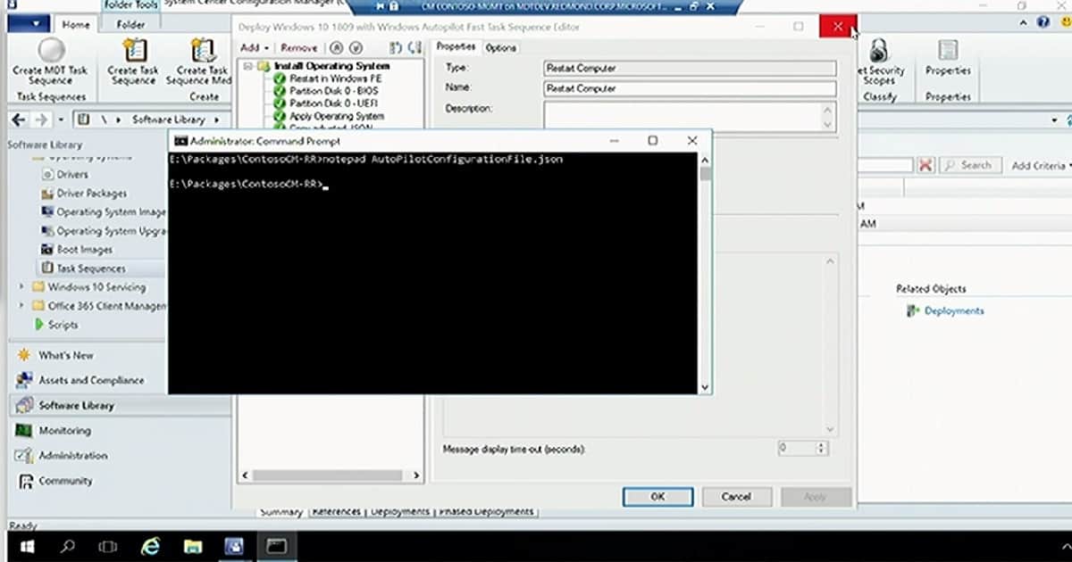
Task: Switch to Folder ribbon tab
Action: click(131, 25)
